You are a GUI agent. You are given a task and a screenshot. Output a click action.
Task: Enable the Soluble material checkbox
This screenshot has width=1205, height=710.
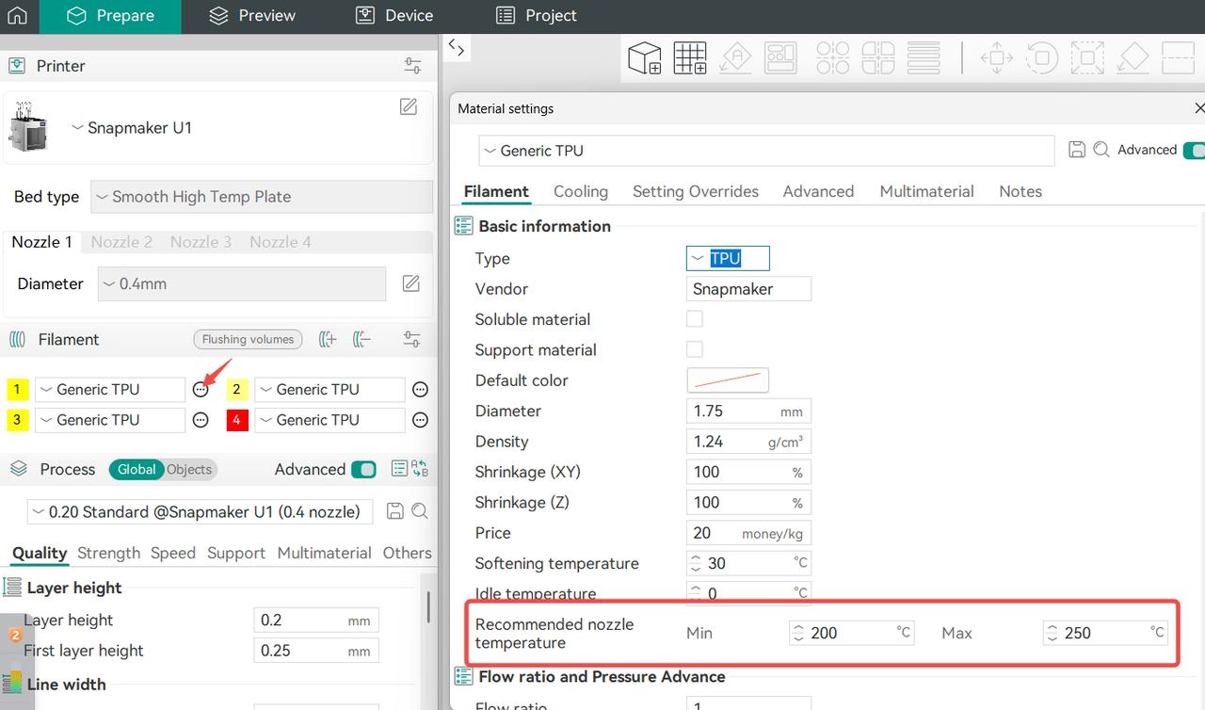pyautogui.click(x=695, y=319)
